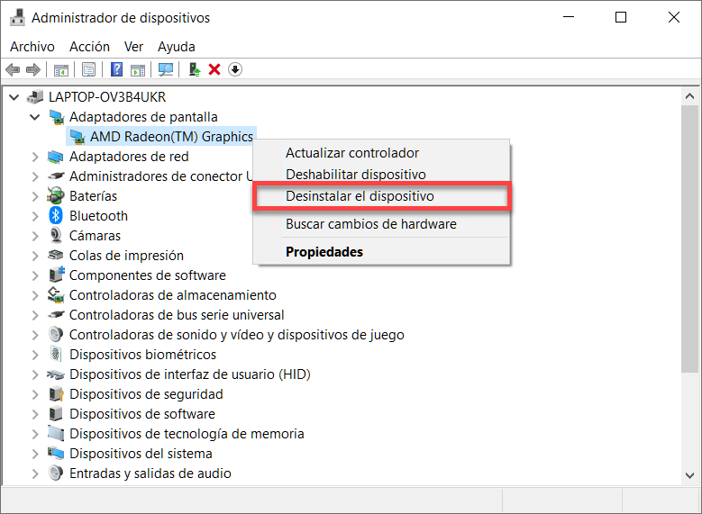Screen dimensions: 702x514
Task: Choose Actualizar controlador in context menu
Action: 381,153
